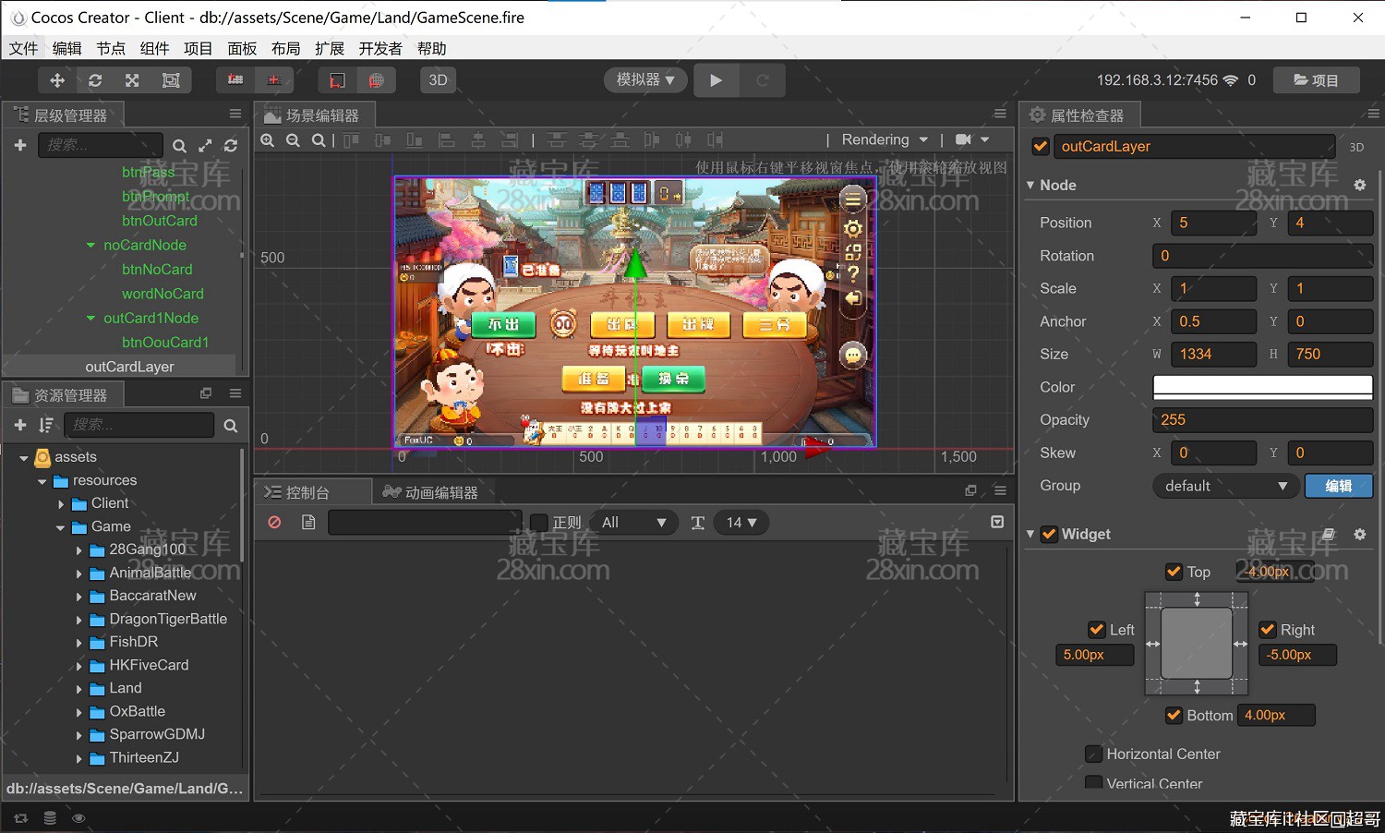Reset the scene editor zoom
Viewport: 1385px width, 833px height.
319,140
